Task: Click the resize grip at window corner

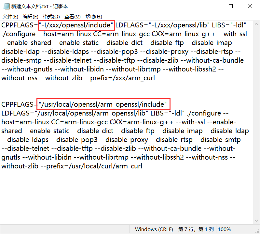Action: [x=257, y=231]
